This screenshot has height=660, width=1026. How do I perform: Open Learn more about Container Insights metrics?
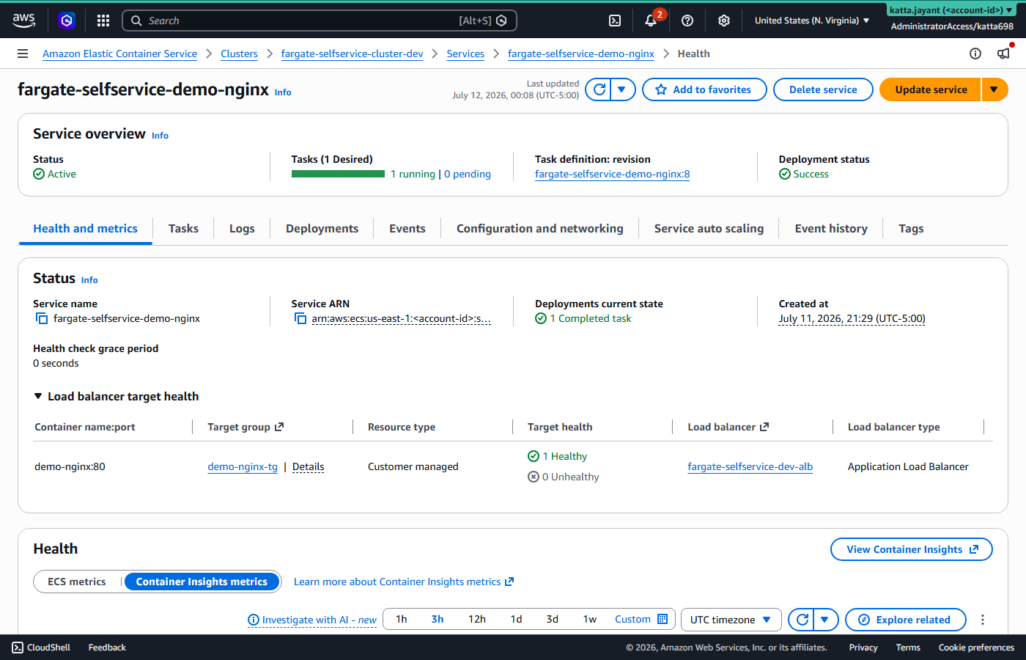pos(404,582)
